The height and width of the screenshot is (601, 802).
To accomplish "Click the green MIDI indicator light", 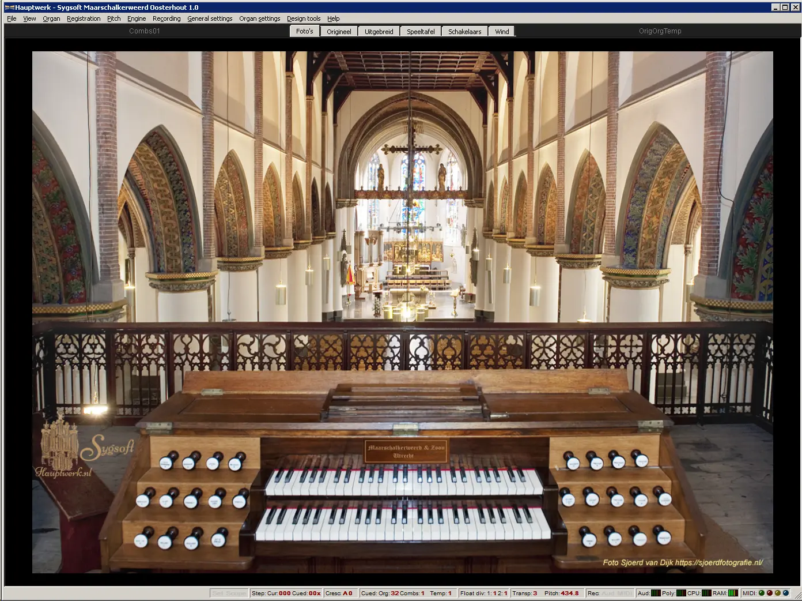I will (761, 593).
